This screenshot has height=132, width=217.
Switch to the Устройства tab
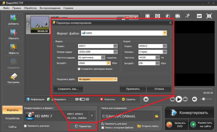(x=12, y=119)
